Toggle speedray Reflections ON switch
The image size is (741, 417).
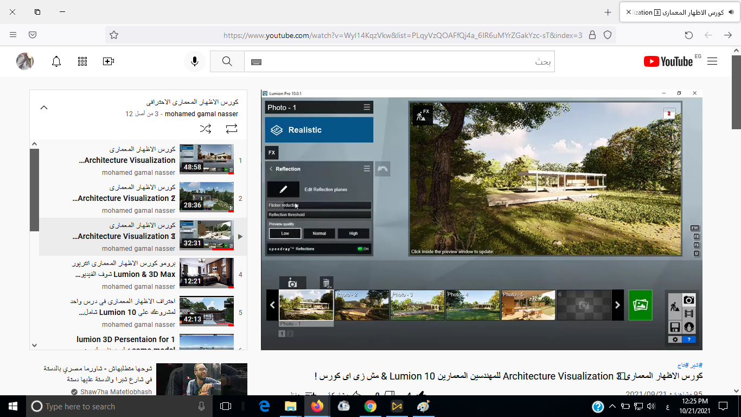pyautogui.click(x=363, y=249)
